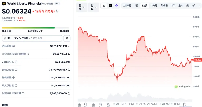Switch chart to 7日 range
This screenshot has width=202, height=107.
click(136, 6)
